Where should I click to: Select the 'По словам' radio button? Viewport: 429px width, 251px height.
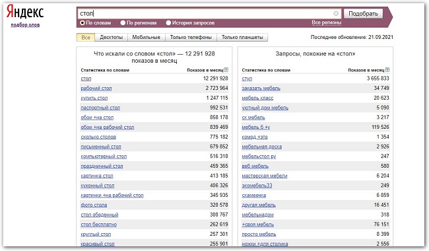pos(82,22)
